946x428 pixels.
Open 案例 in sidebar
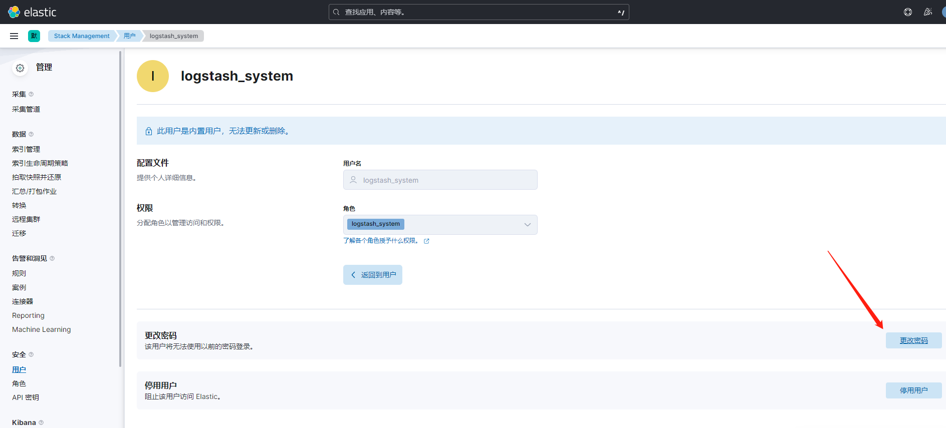(x=19, y=287)
